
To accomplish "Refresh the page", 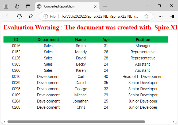I will click(20, 16).
